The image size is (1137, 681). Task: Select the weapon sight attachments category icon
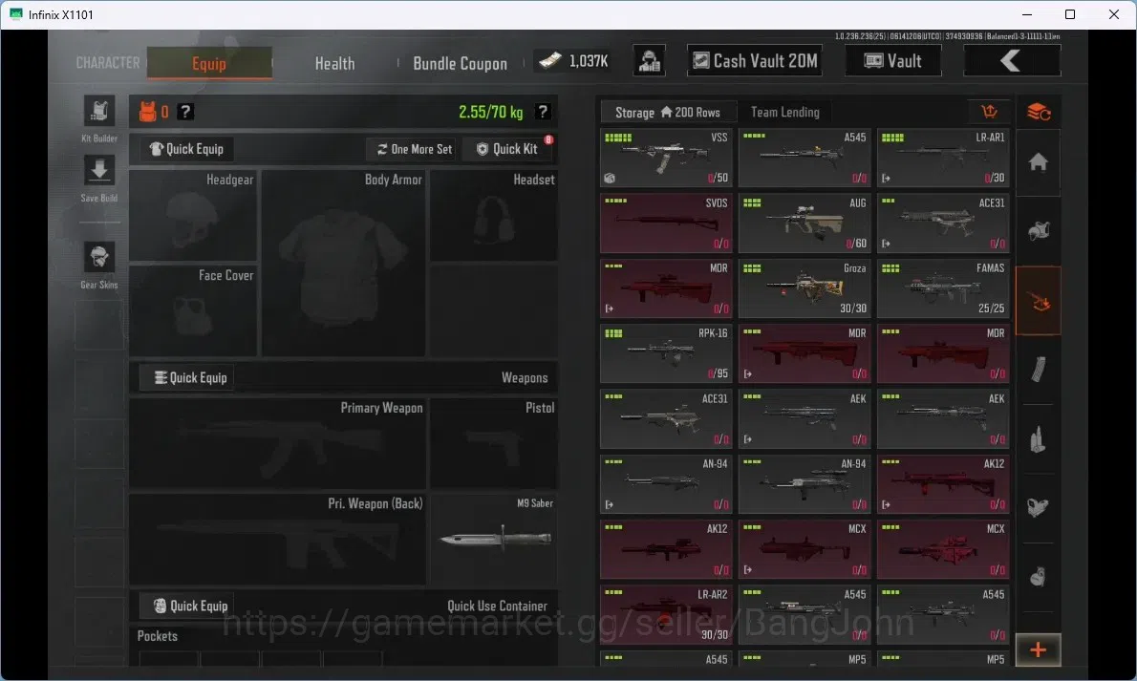[x=1039, y=507]
